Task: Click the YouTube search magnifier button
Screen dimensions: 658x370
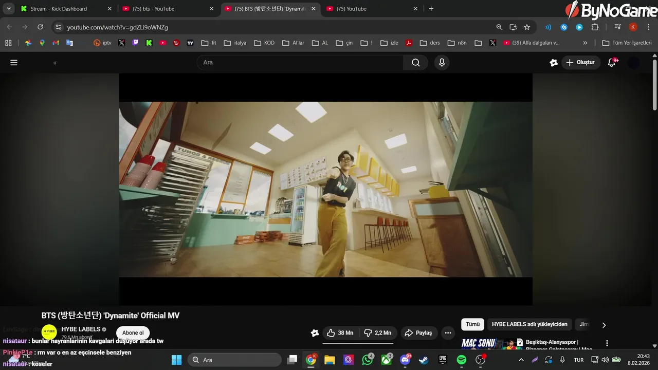Action: (416, 63)
